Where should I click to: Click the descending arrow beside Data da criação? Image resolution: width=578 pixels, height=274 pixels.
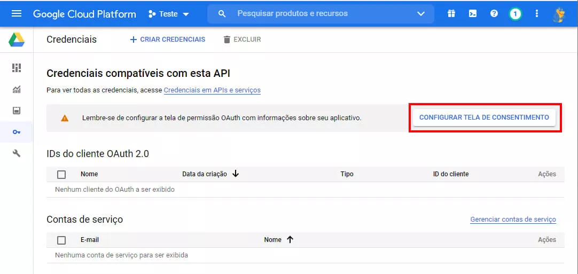(236, 174)
